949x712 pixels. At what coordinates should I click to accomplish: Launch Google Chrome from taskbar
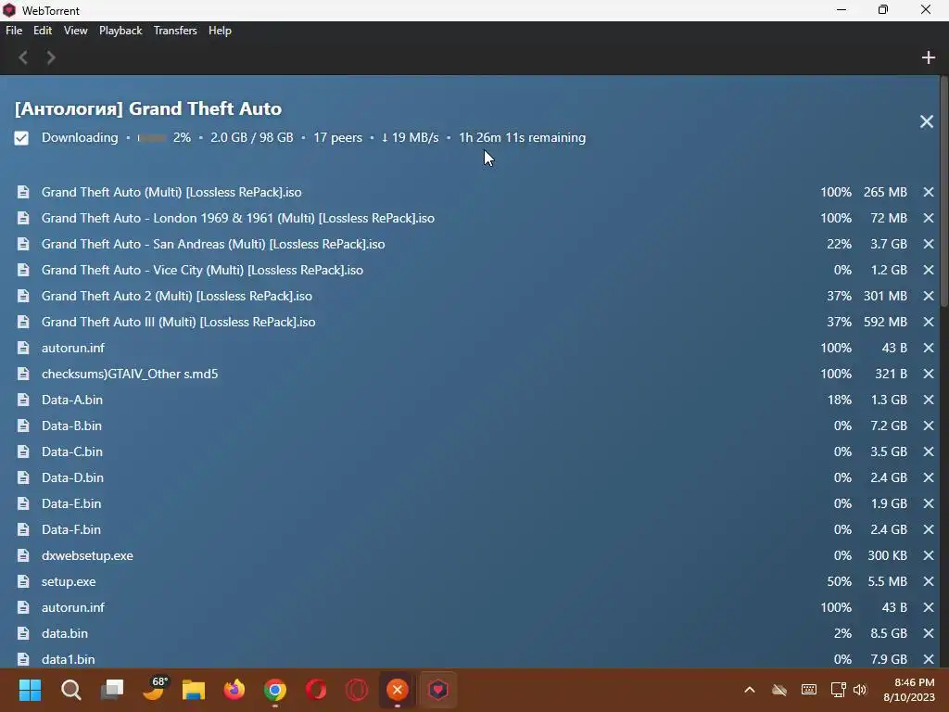[274, 690]
